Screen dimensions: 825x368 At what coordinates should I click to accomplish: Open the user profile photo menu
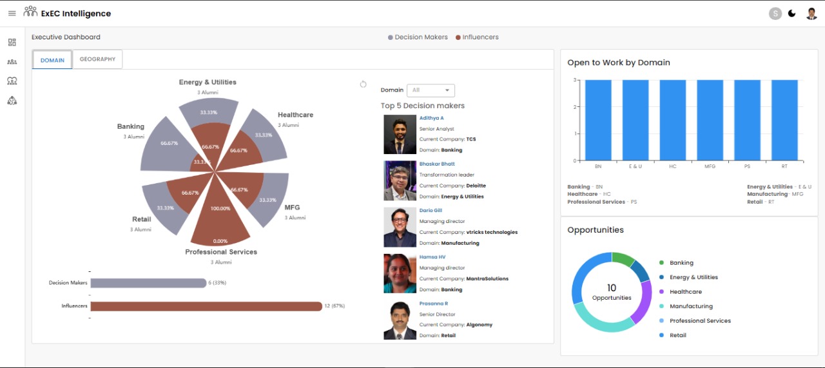[811, 14]
